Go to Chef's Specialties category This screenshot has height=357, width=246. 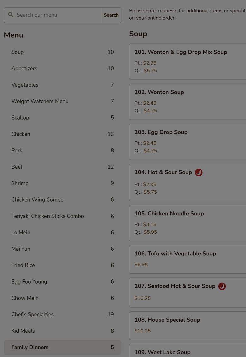(62, 314)
